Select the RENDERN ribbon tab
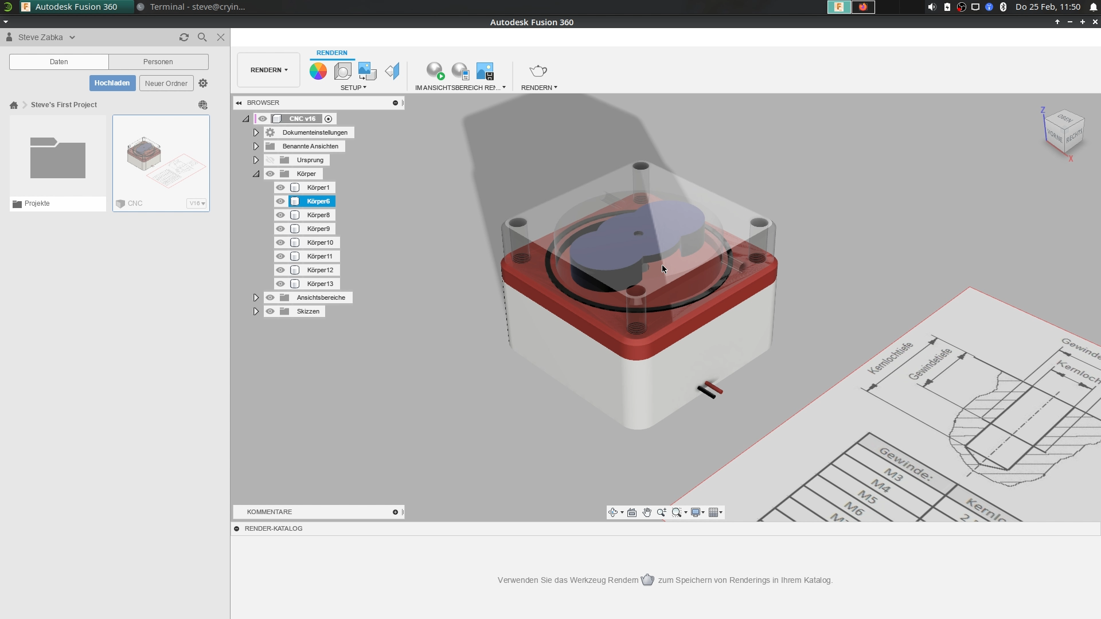Viewport: 1101px width, 619px height. click(332, 53)
